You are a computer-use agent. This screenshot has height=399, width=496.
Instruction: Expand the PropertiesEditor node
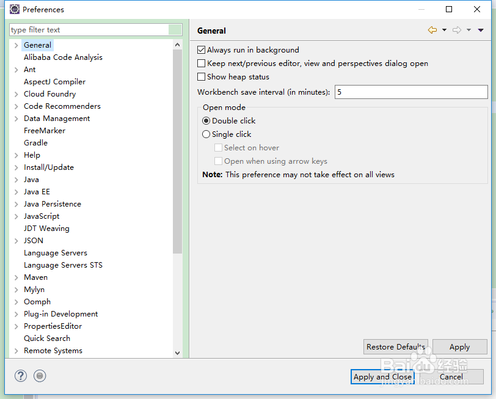[16, 326]
